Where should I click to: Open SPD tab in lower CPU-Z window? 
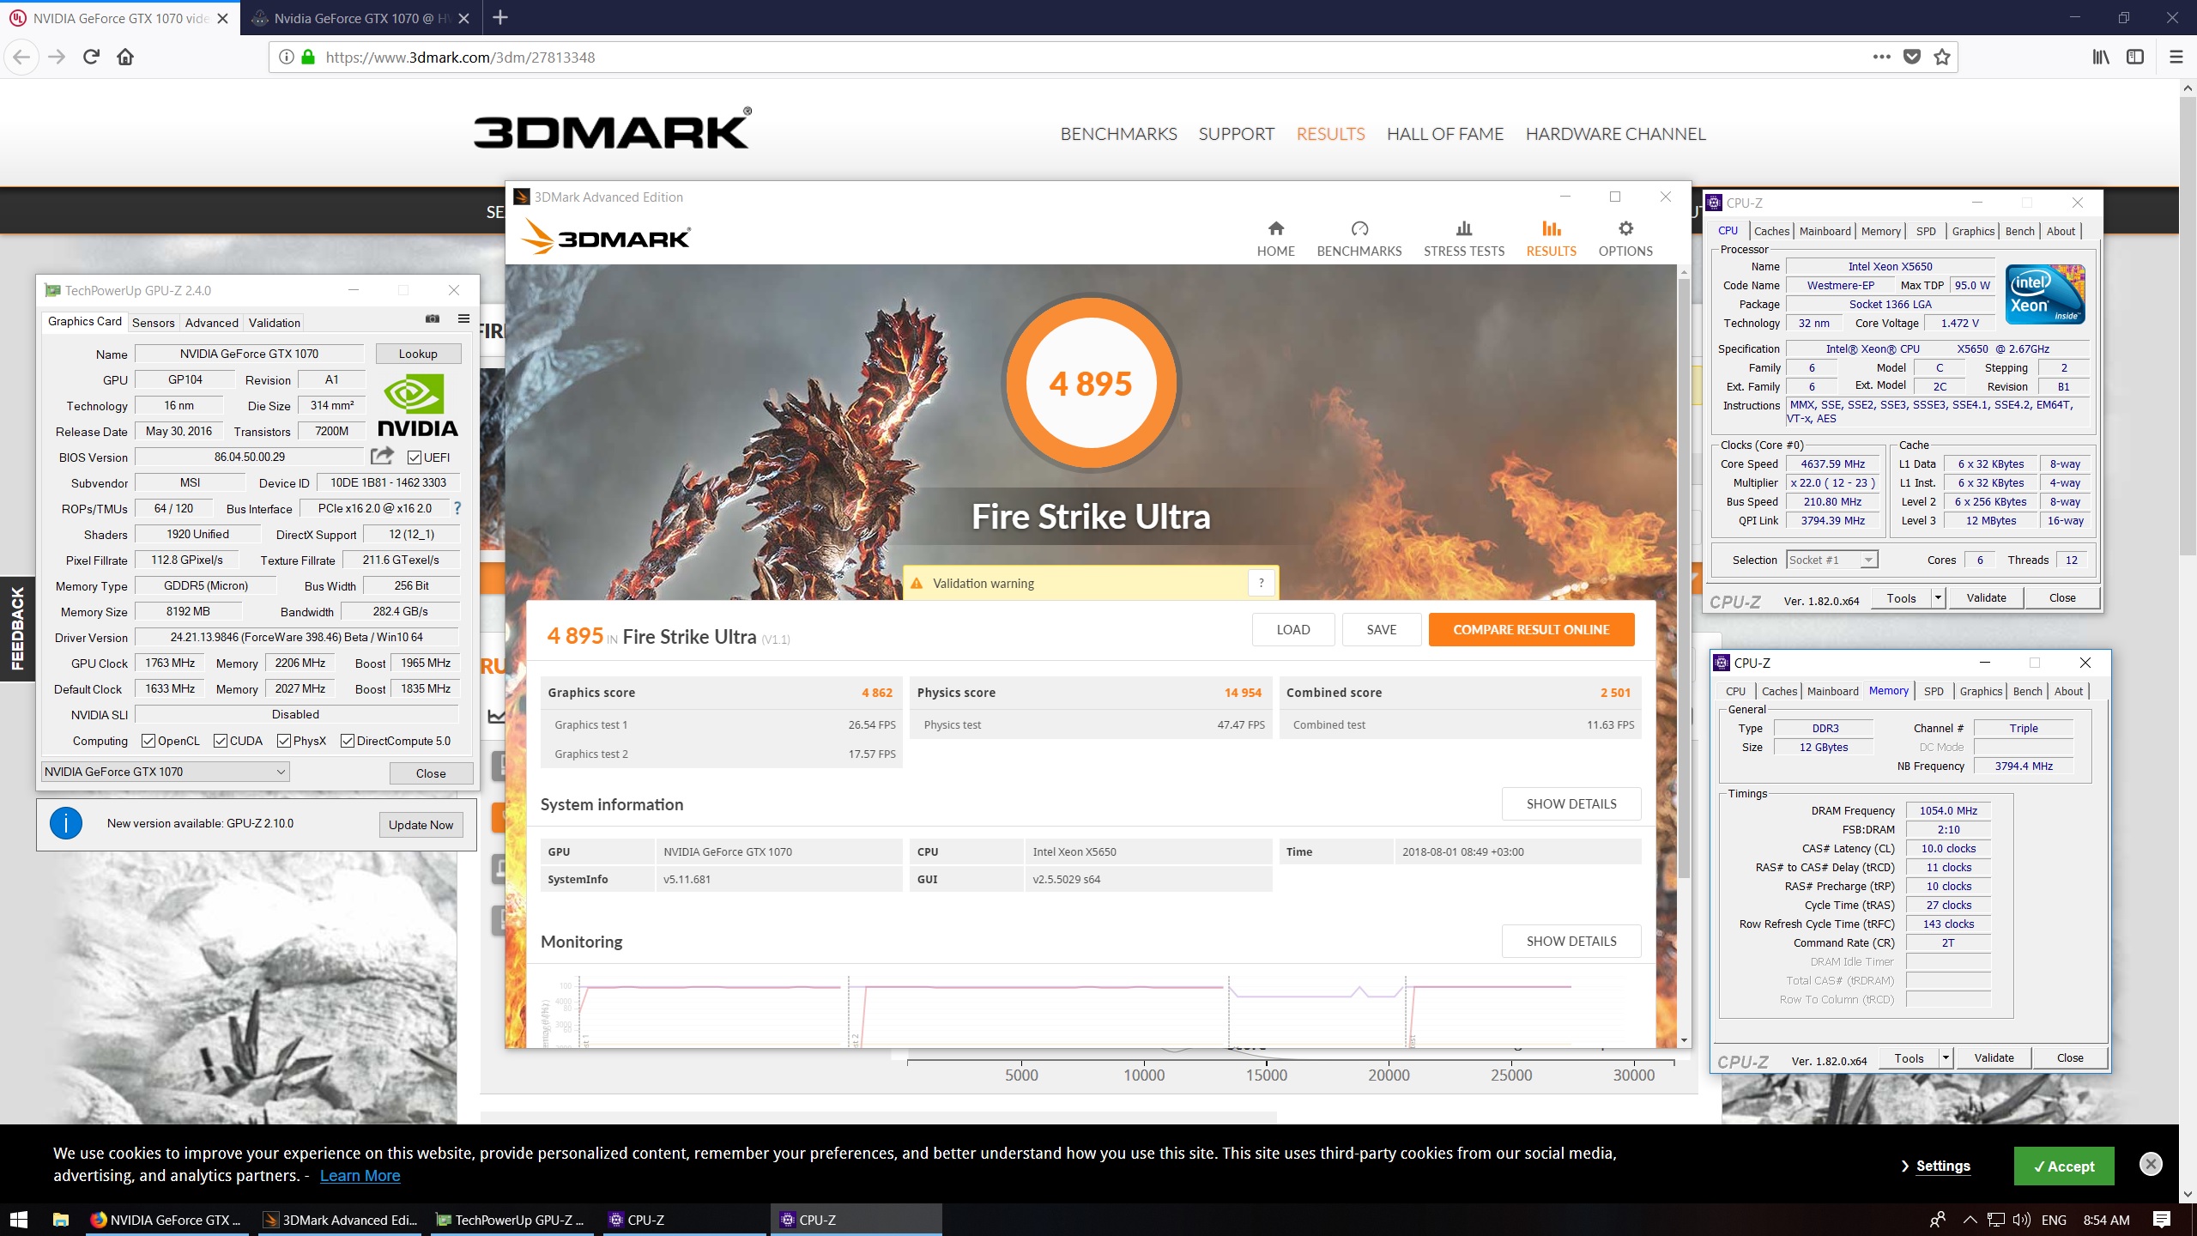click(x=1934, y=691)
